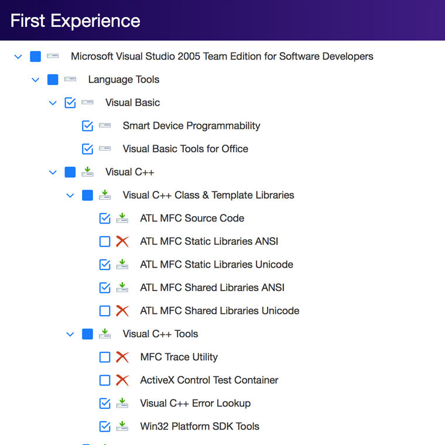Image resolution: width=445 pixels, height=445 pixels.
Task: Click the install icon beside ATL MFC Source Code
Action: pyautogui.click(x=122, y=218)
